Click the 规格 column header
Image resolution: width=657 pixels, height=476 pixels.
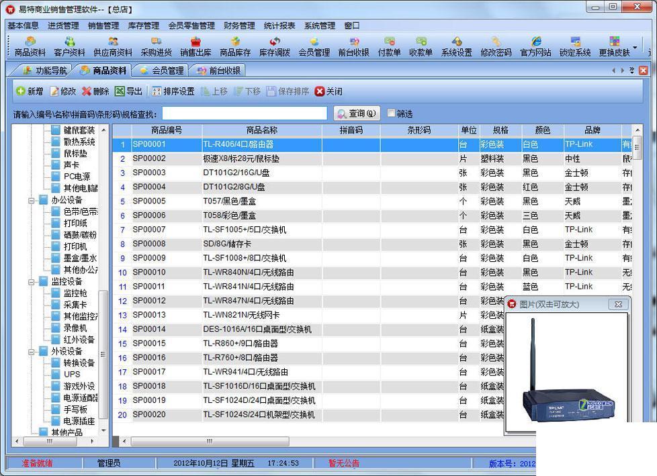click(x=500, y=130)
